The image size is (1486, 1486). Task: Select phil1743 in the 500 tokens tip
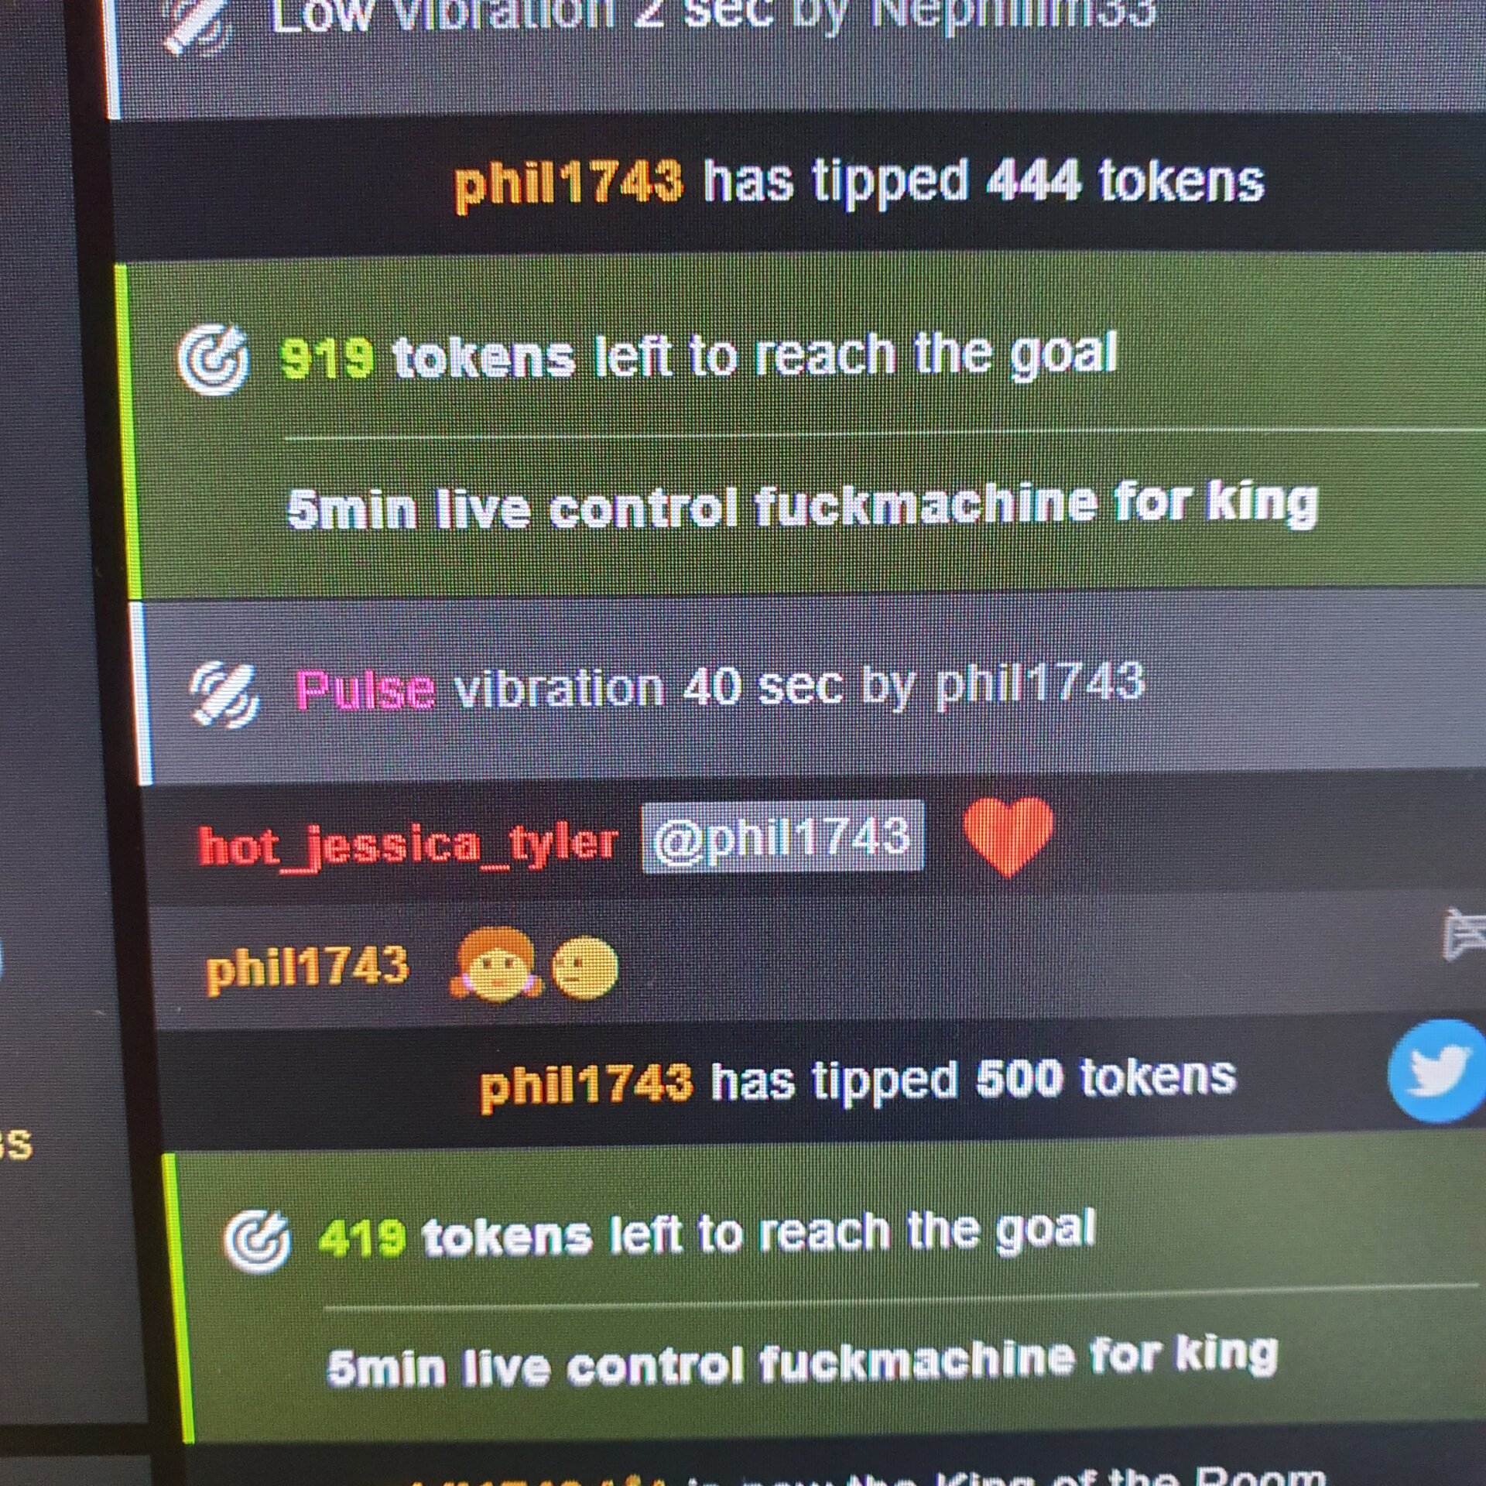[x=586, y=1085]
